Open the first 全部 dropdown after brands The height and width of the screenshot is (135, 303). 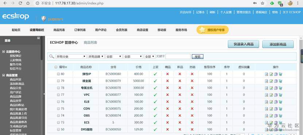click(x=114, y=57)
